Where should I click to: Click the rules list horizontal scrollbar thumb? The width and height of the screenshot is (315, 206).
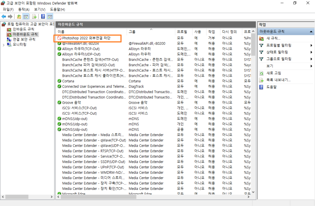pos(98,197)
